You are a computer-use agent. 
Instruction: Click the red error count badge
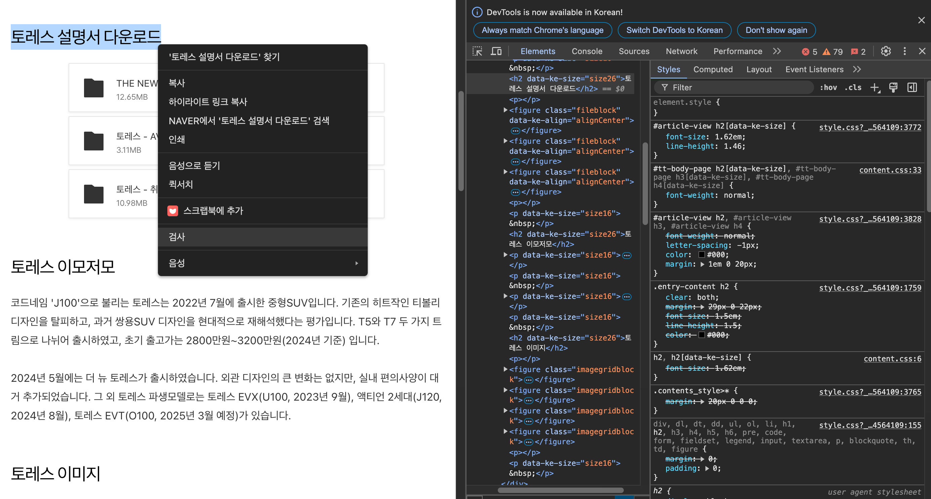point(810,52)
